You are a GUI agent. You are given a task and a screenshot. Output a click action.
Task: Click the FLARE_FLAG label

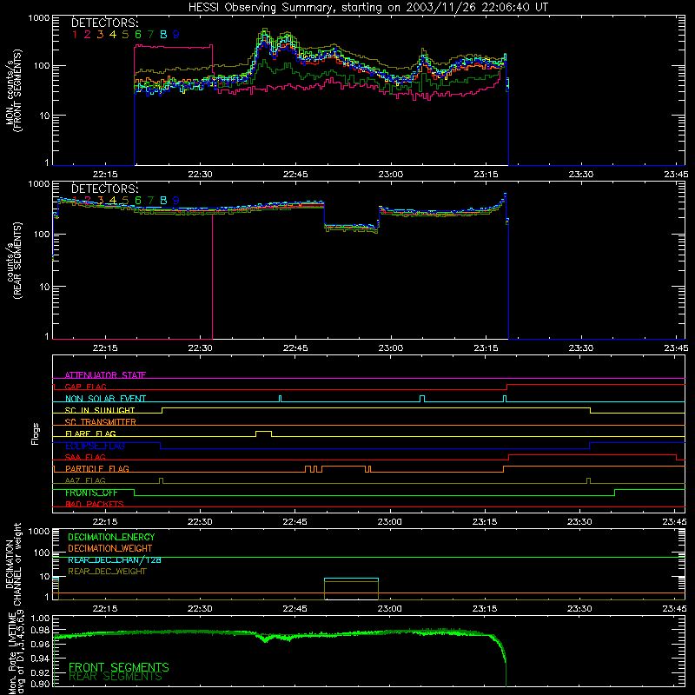pyautogui.click(x=90, y=434)
